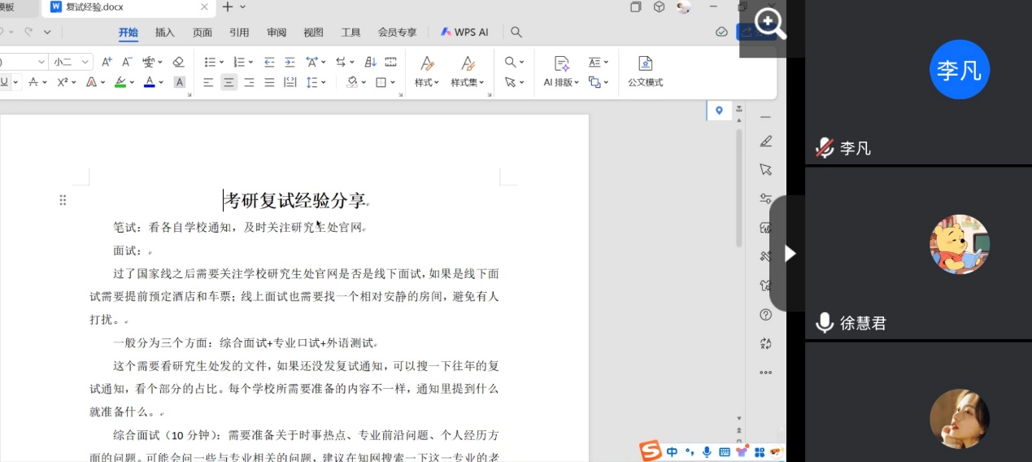This screenshot has height=462, width=1032.
Task: Click the increase font size icon
Action: pyautogui.click(x=107, y=62)
